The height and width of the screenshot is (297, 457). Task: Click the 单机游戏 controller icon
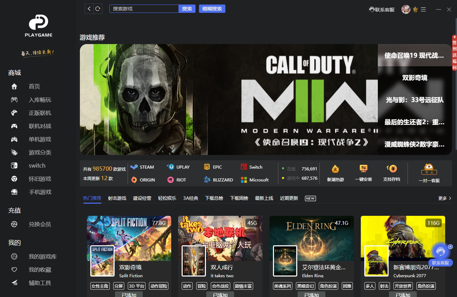[x=14, y=139]
